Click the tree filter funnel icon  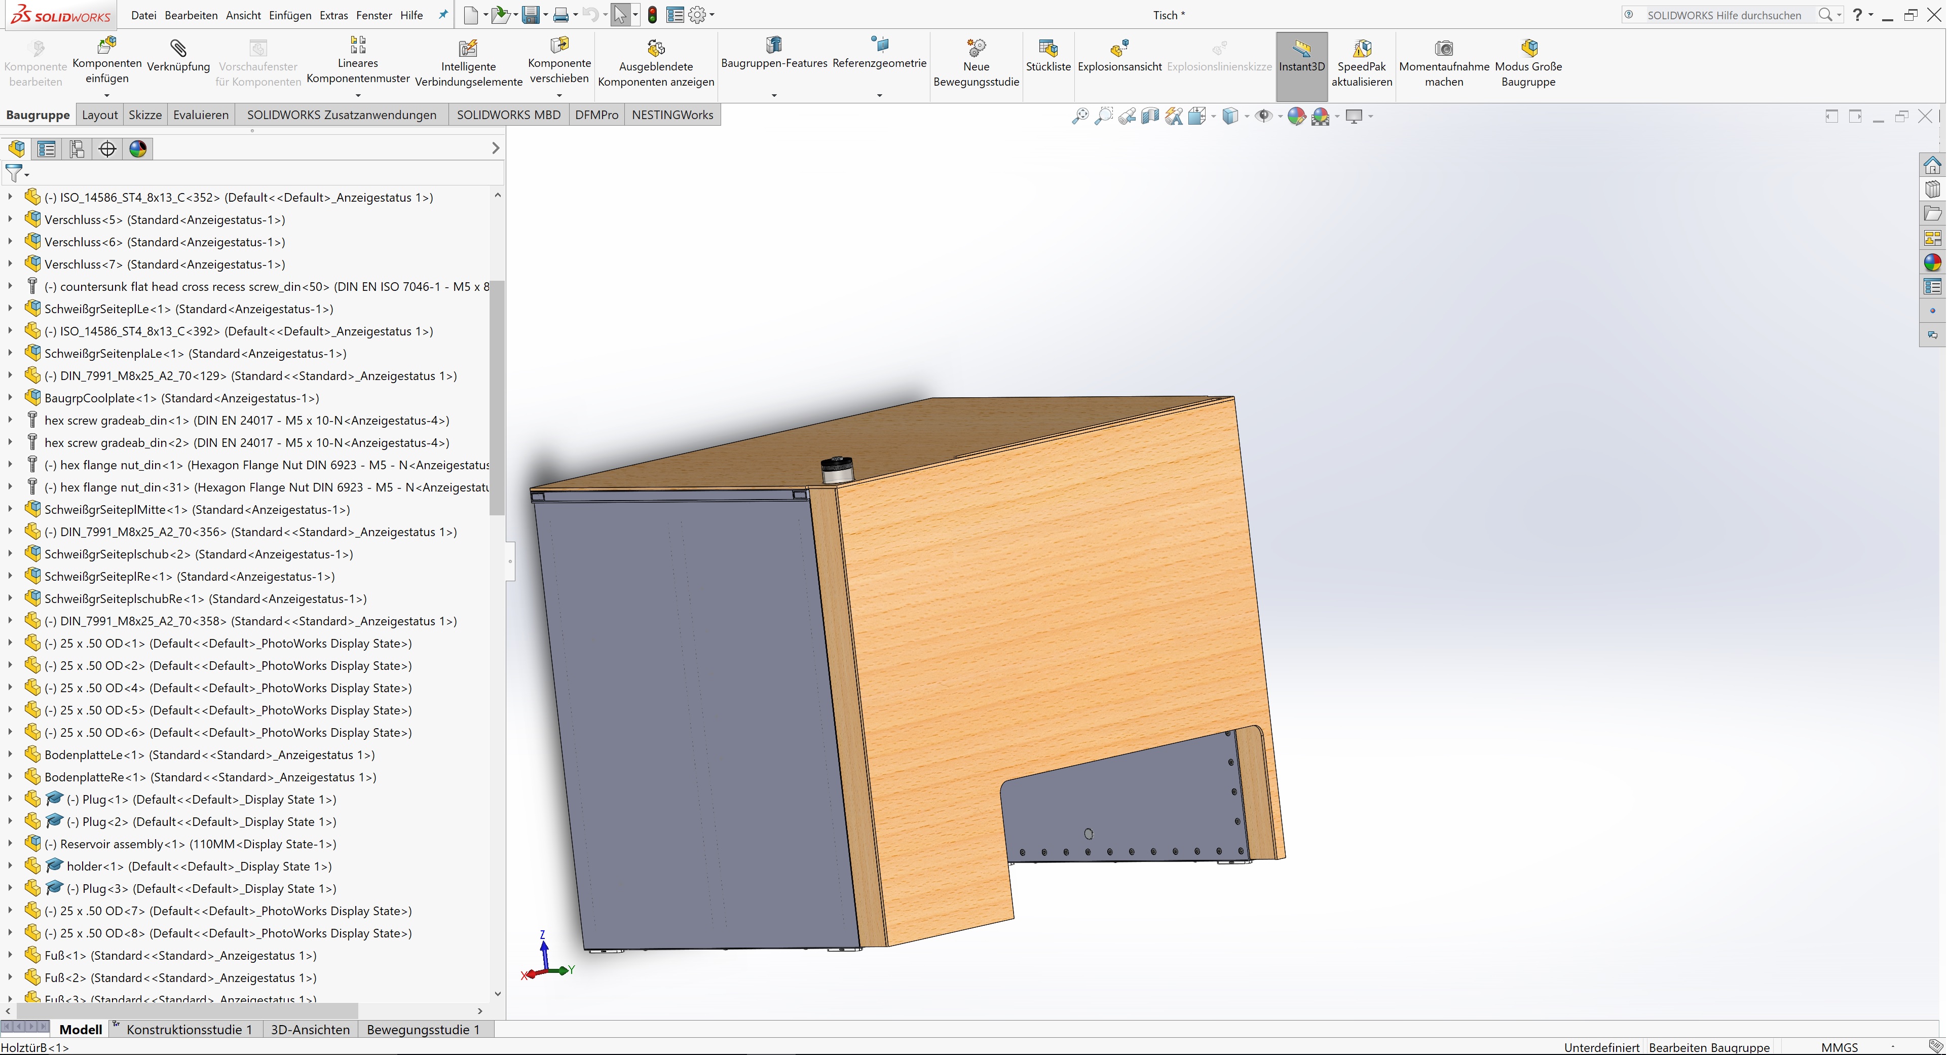[x=14, y=173]
